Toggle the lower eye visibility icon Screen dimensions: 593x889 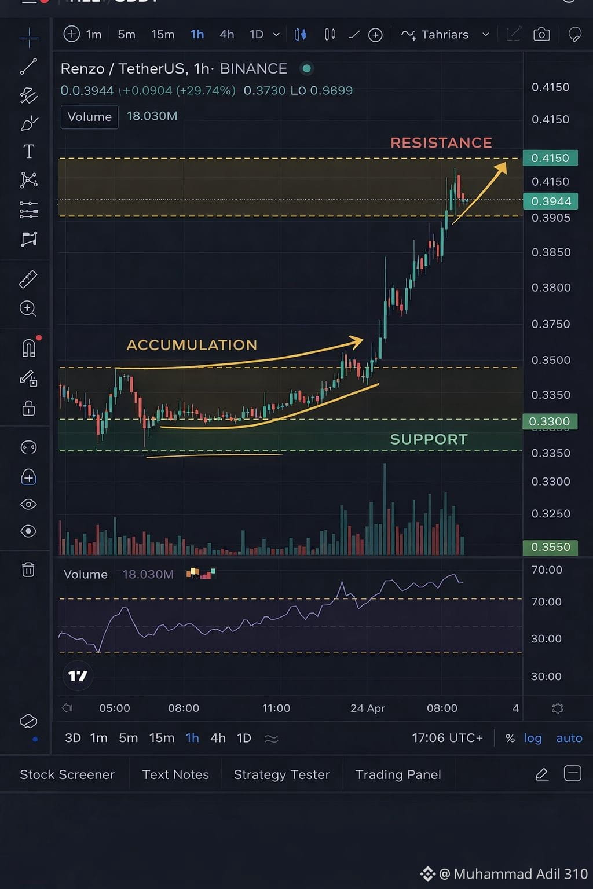[x=28, y=531]
